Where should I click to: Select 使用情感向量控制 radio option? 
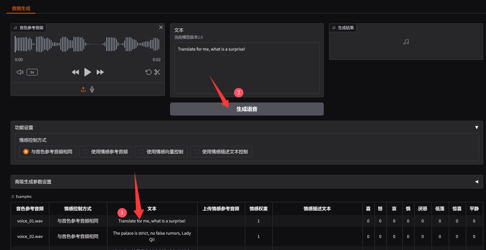point(141,152)
